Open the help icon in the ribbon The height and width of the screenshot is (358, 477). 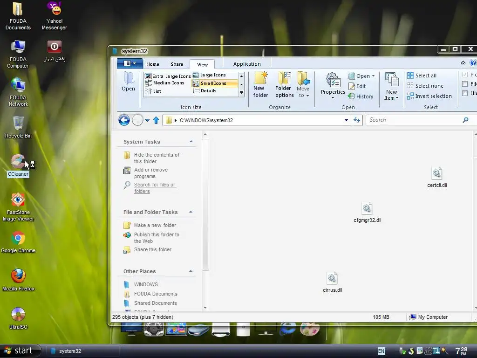pyautogui.click(x=473, y=63)
